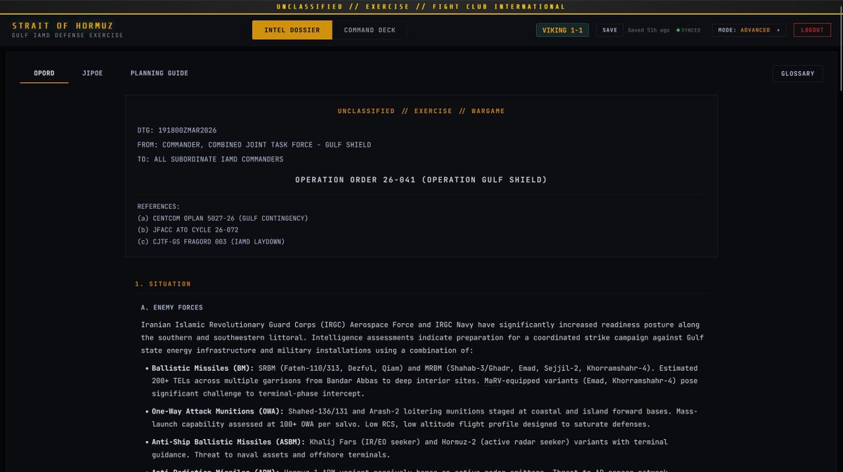This screenshot has height=472, width=843.
Task: Click the 'UNCLASSIFIED // EXERCISE // WARGAME' document header
Action: (x=421, y=111)
